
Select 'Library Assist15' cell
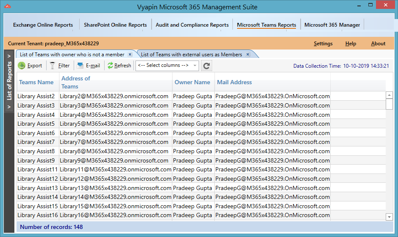tap(38, 206)
